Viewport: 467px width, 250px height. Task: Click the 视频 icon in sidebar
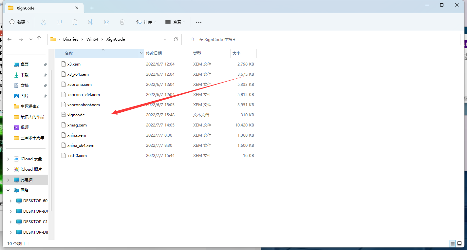click(16, 127)
